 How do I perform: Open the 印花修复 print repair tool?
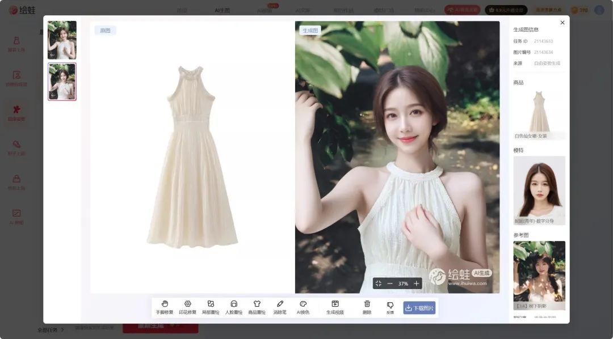[188, 307]
